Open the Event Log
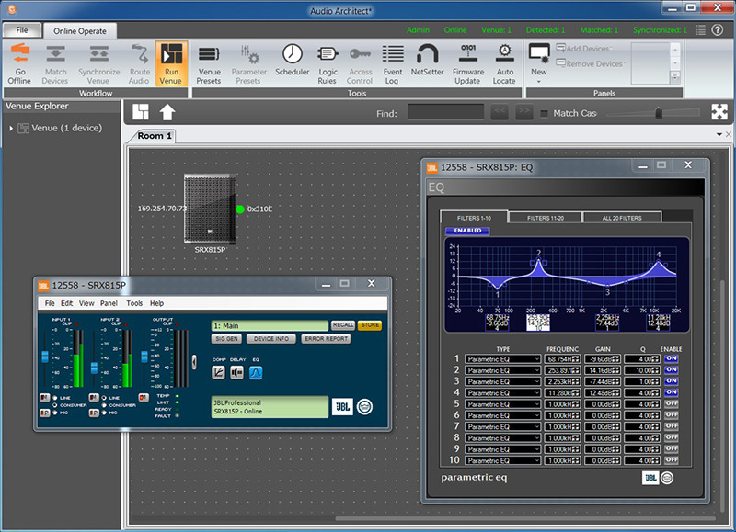 point(393,63)
